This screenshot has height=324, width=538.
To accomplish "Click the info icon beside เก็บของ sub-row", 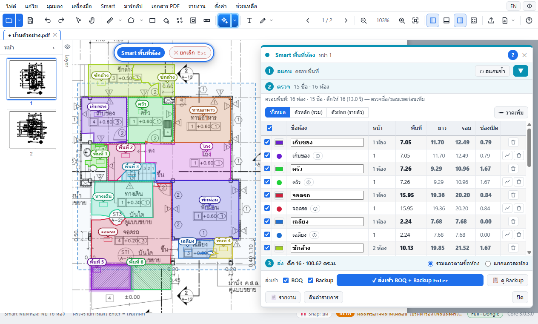I will tap(317, 156).
